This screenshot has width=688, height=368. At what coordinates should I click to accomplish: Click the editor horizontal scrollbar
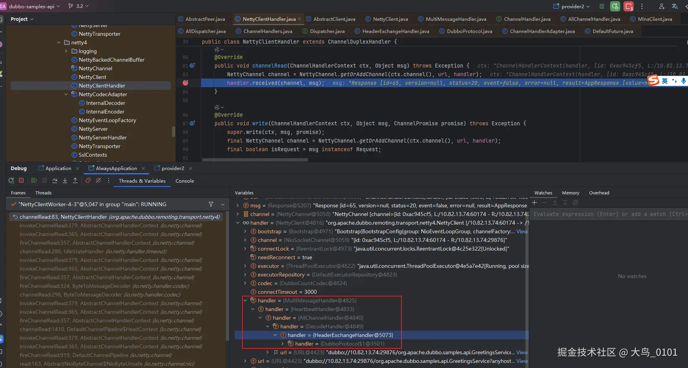[255, 160]
